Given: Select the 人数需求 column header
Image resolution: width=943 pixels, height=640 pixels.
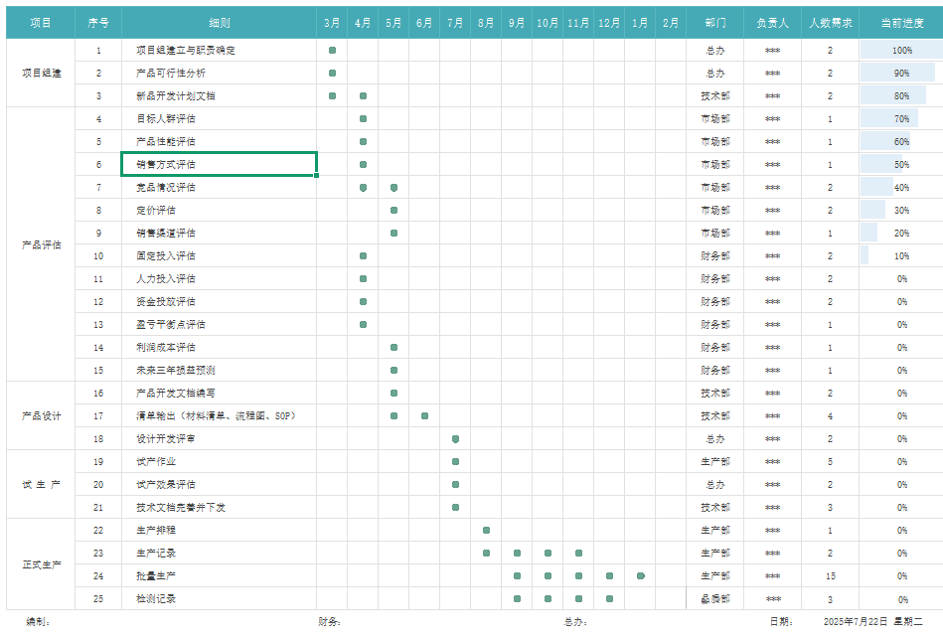Looking at the screenshot, I should coord(830,23).
